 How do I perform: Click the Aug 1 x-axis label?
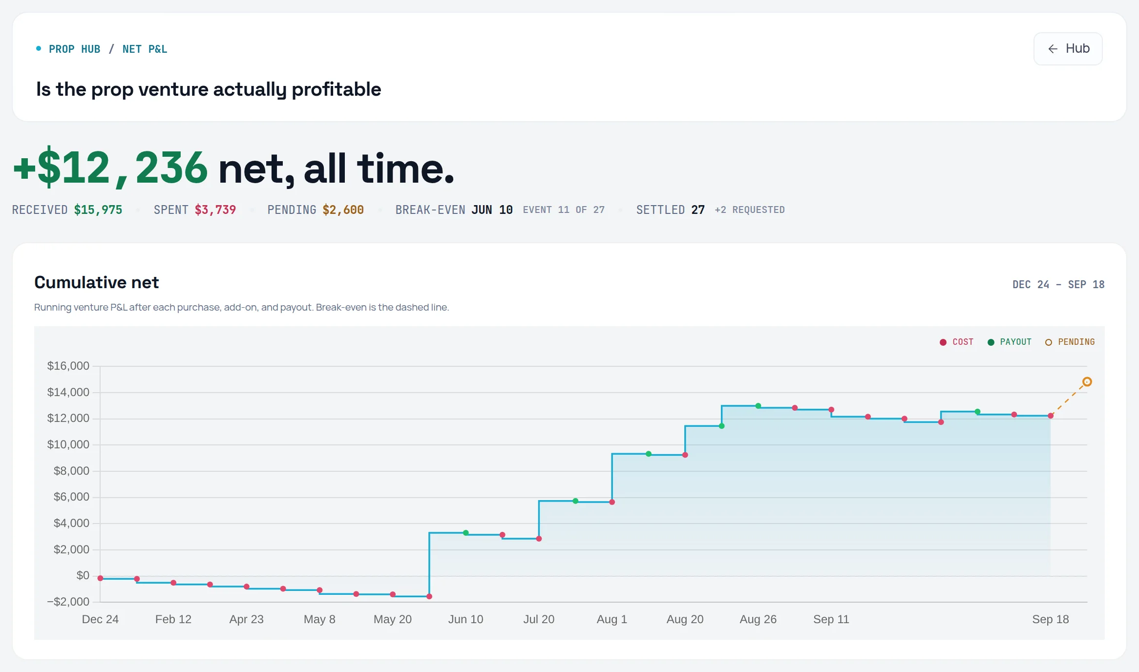(612, 619)
